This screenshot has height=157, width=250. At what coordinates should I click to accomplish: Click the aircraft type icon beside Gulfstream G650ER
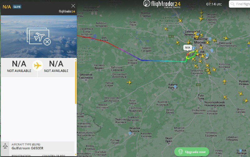(5, 146)
